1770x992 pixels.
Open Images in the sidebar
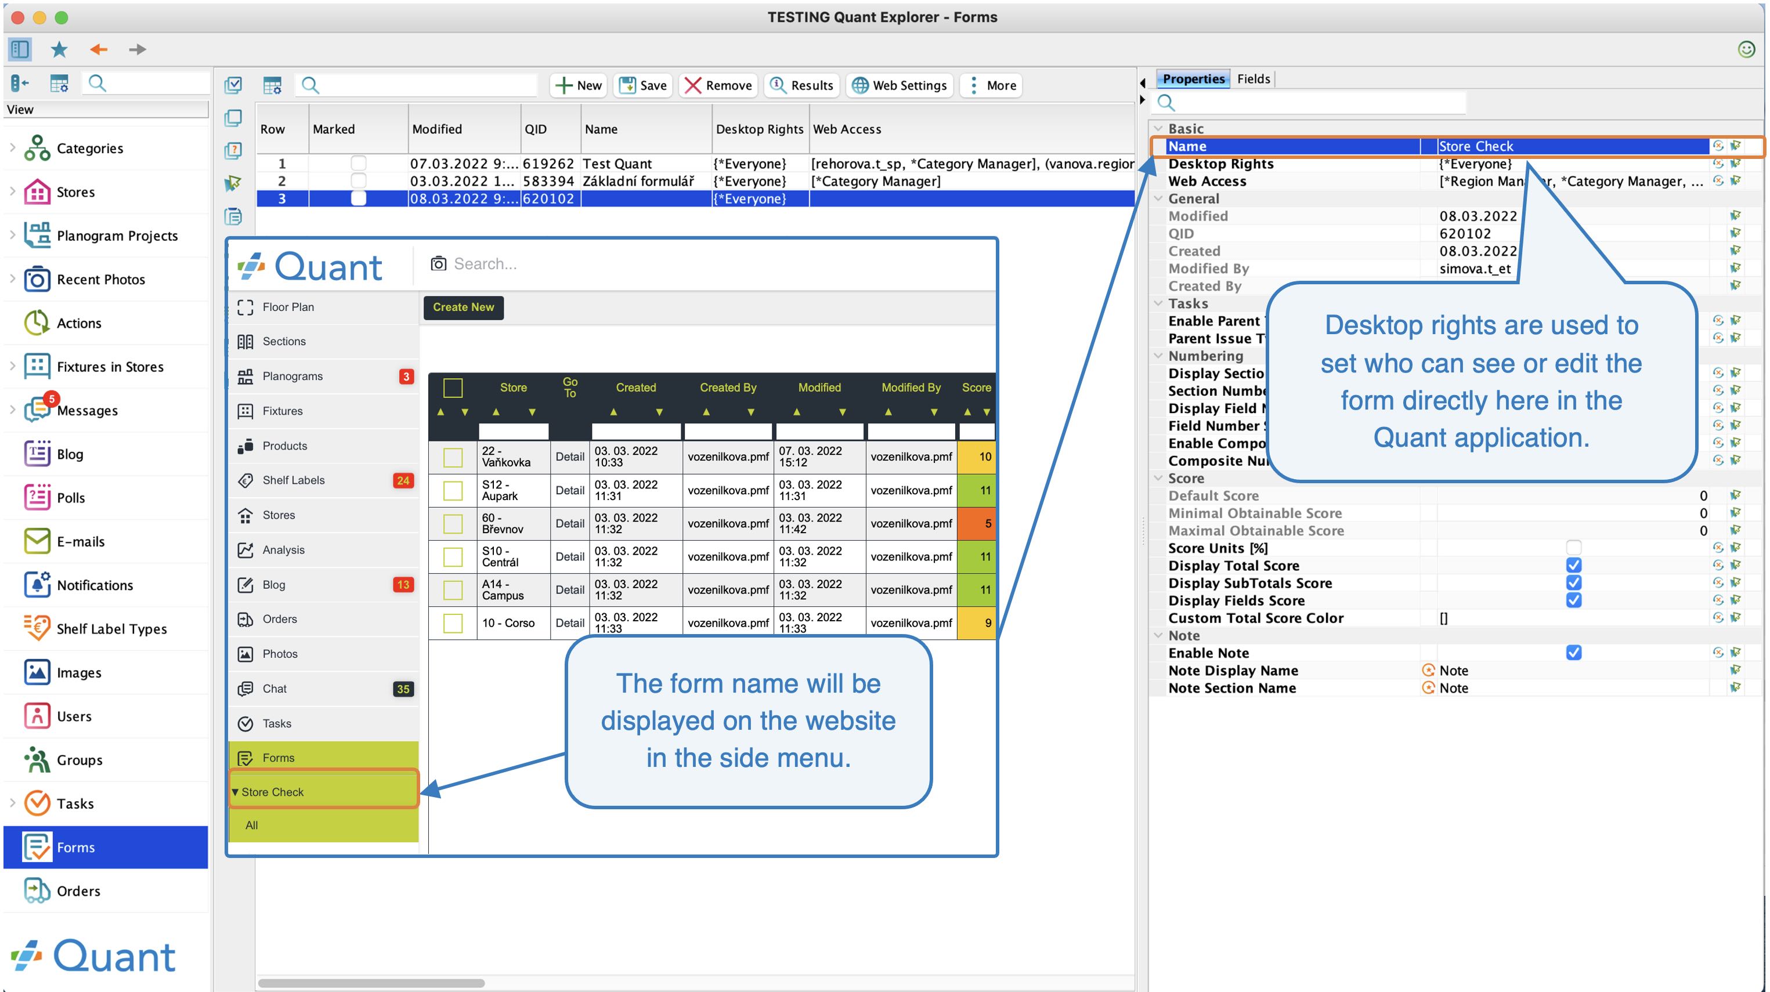(x=79, y=672)
